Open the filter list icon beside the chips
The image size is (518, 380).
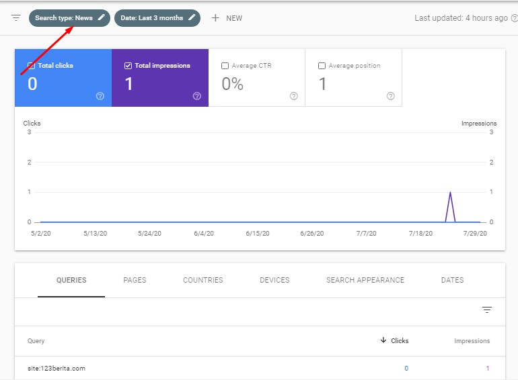pos(16,18)
